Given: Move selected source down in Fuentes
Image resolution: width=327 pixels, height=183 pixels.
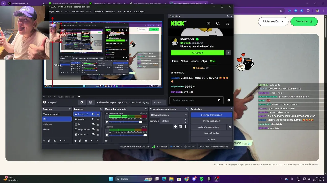Looking at the screenshot, I should tap(97, 141).
